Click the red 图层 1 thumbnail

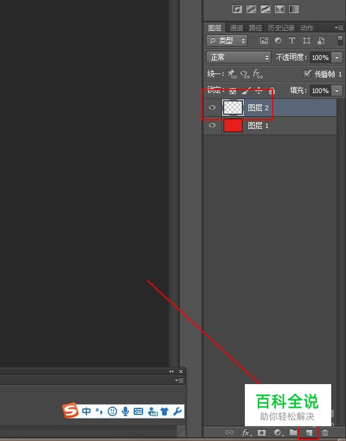pyautogui.click(x=233, y=126)
